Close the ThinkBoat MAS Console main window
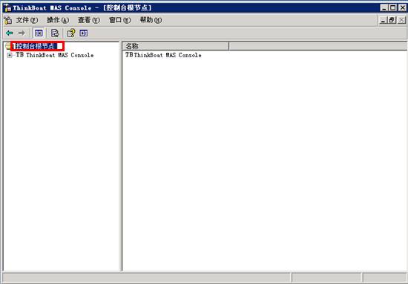 402,7
